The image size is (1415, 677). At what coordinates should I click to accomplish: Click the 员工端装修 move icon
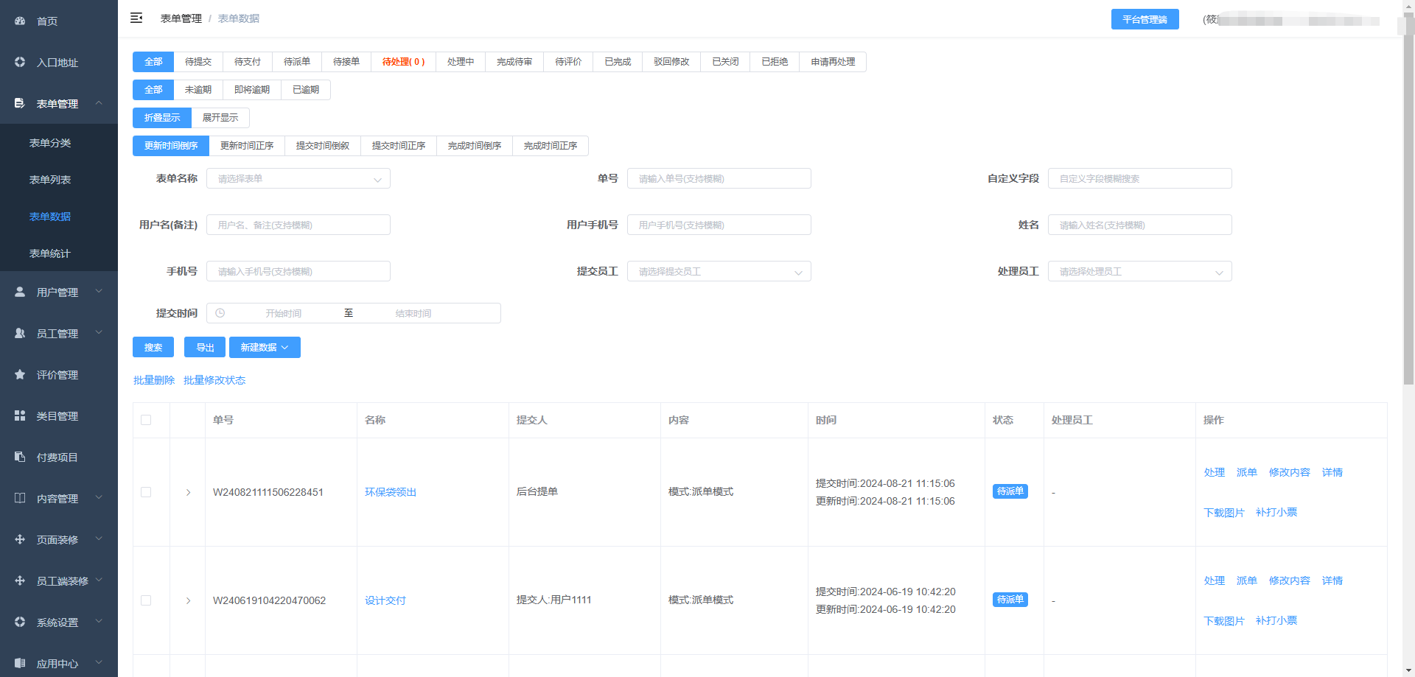(x=20, y=581)
